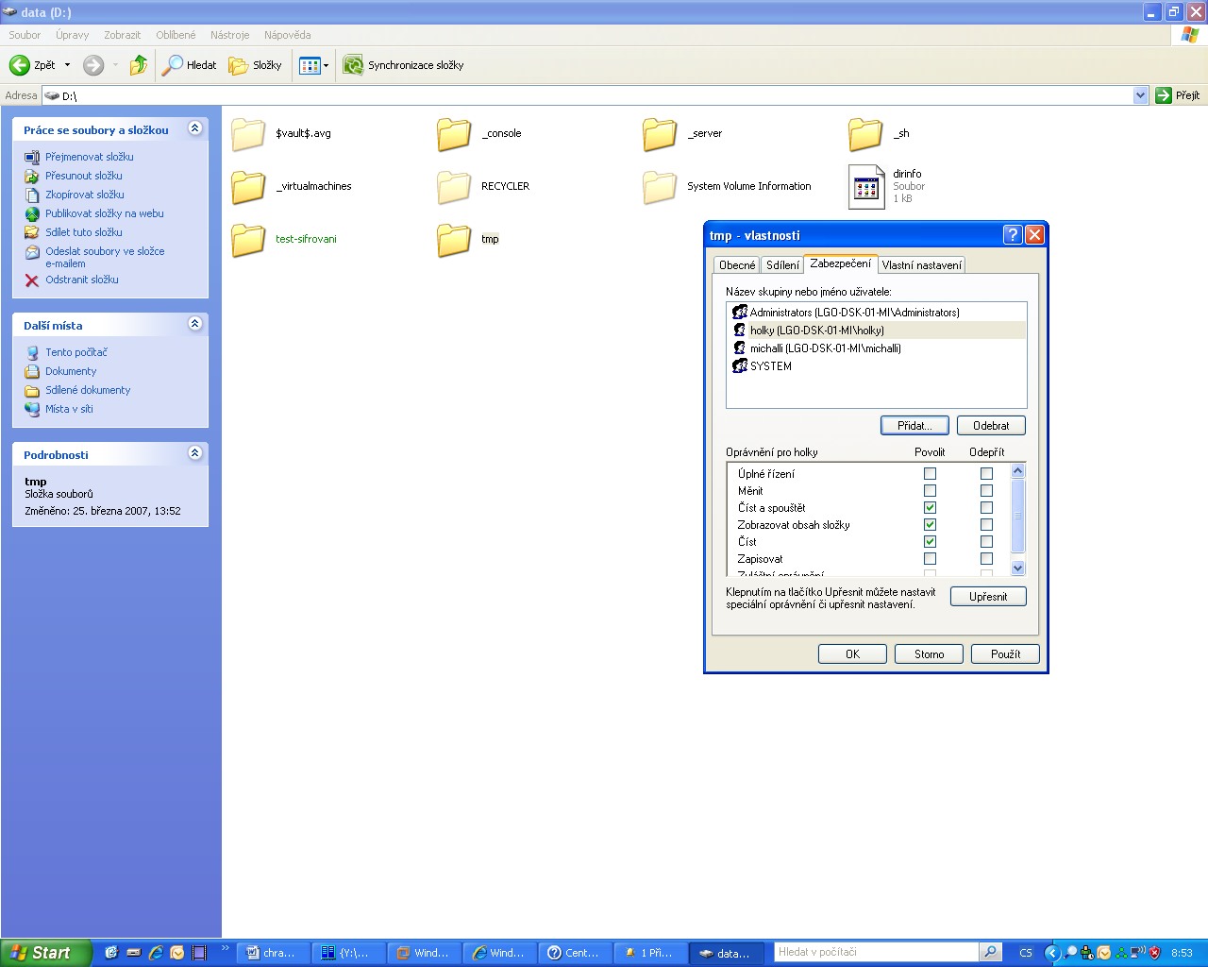The image size is (1208, 967).
Task: Toggle the Folders (Složky) pane icon
Action: click(239, 65)
